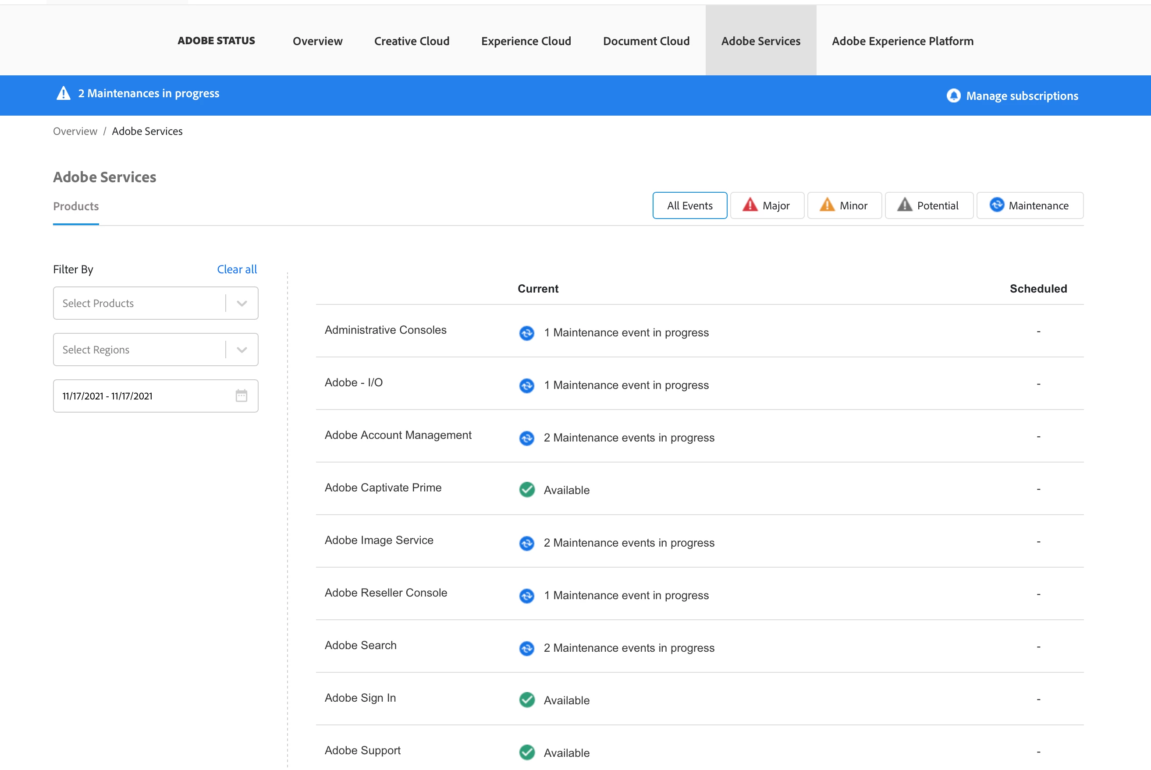Click maintenance icon for Administrative Consoles row
This screenshot has width=1151, height=770.
pos(526,333)
